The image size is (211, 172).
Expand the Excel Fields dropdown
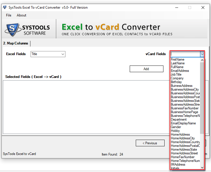pyautogui.click(x=63, y=54)
